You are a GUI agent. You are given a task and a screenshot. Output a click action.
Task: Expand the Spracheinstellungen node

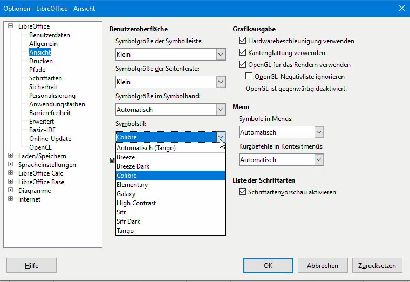[10, 164]
